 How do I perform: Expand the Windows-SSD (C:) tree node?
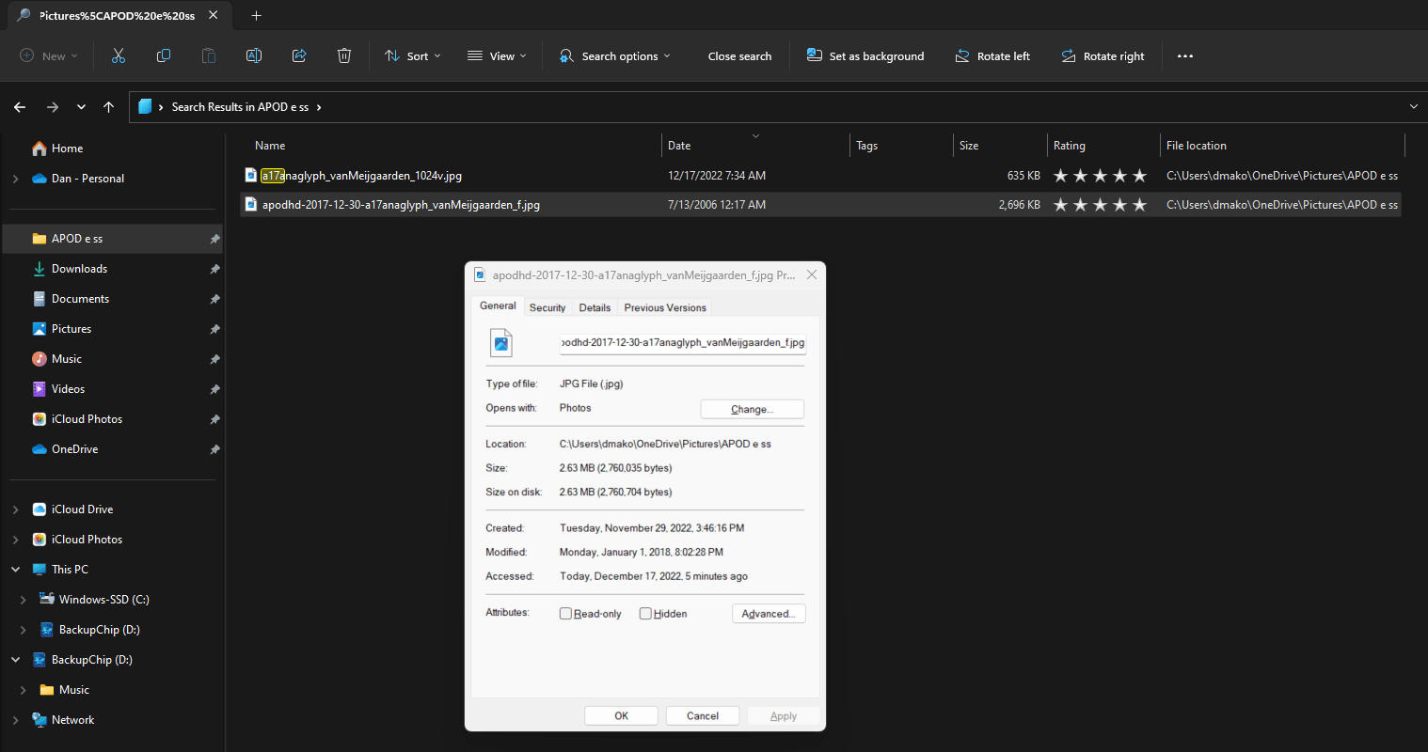(x=24, y=600)
